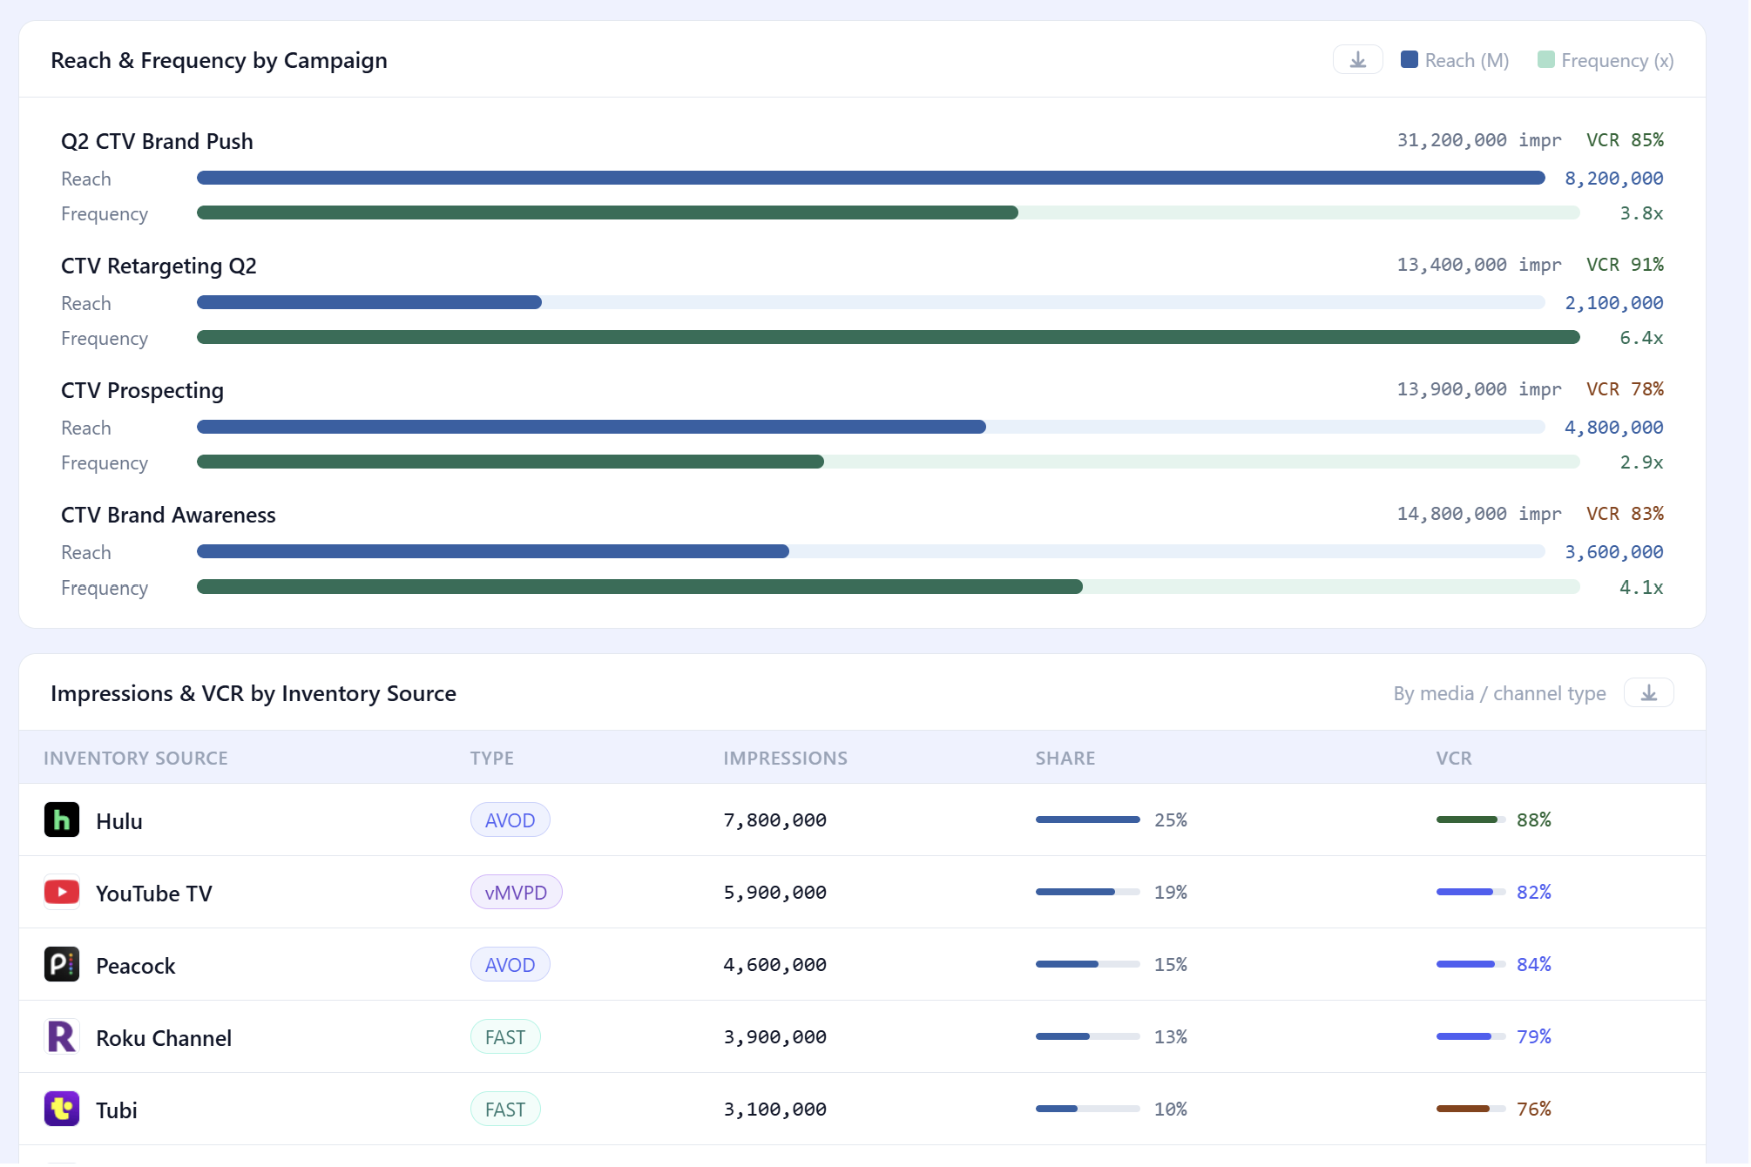The width and height of the screenshot is (1751, 1167).
Task: Click the Hulu 88% VCR value
Action: [x=1534, y=820]
